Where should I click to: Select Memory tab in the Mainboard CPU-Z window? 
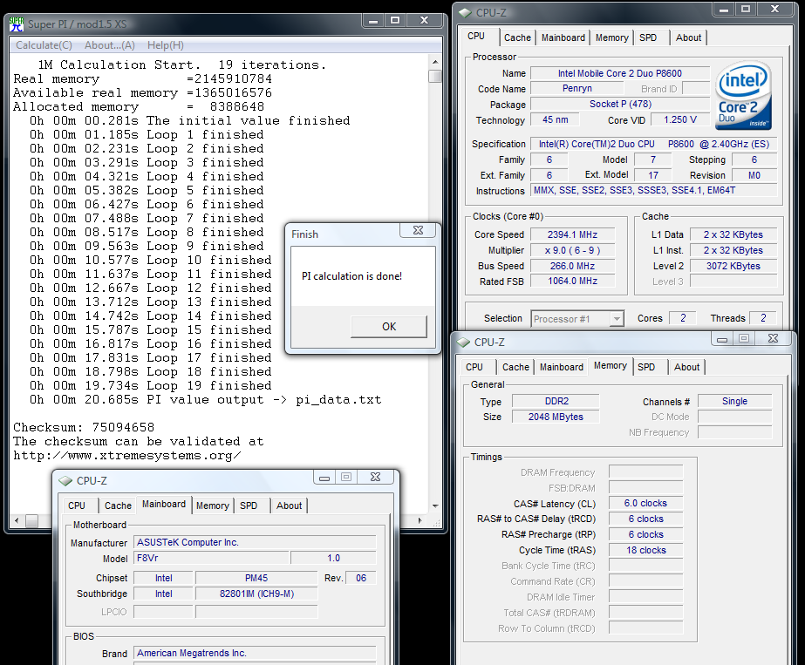[x=212, y=506]
